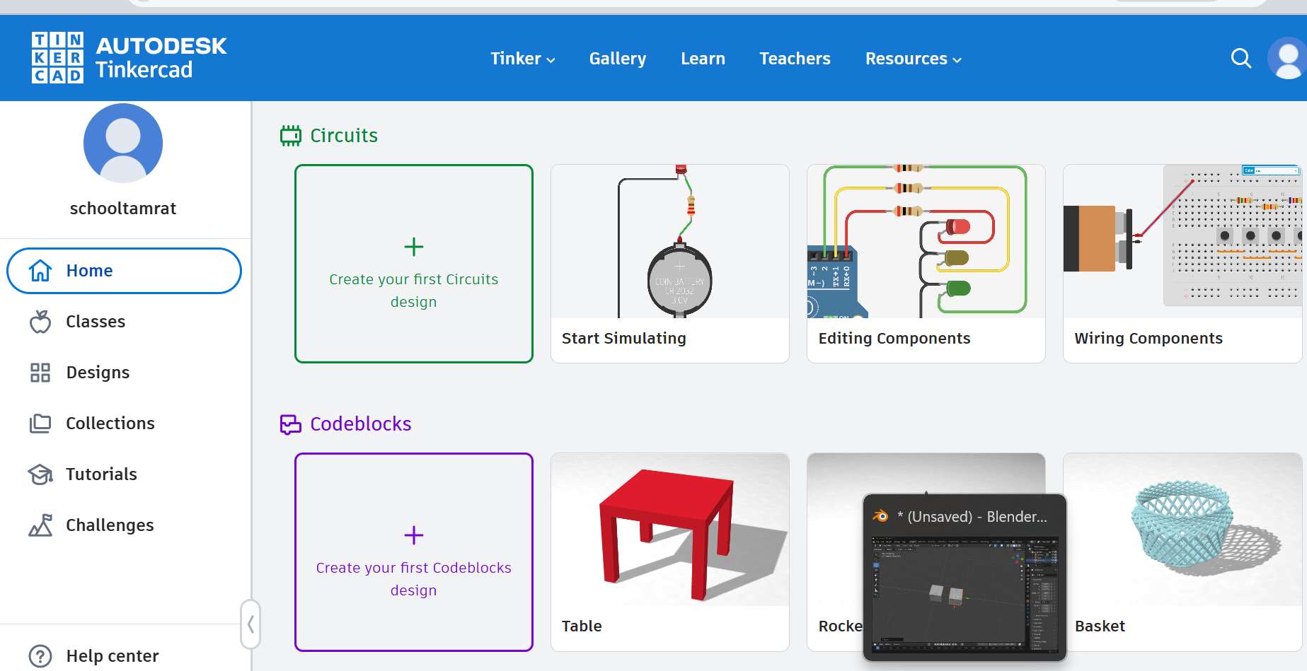Click the 'Basket' card title

pyautogui.click(x=1100, y=626)
